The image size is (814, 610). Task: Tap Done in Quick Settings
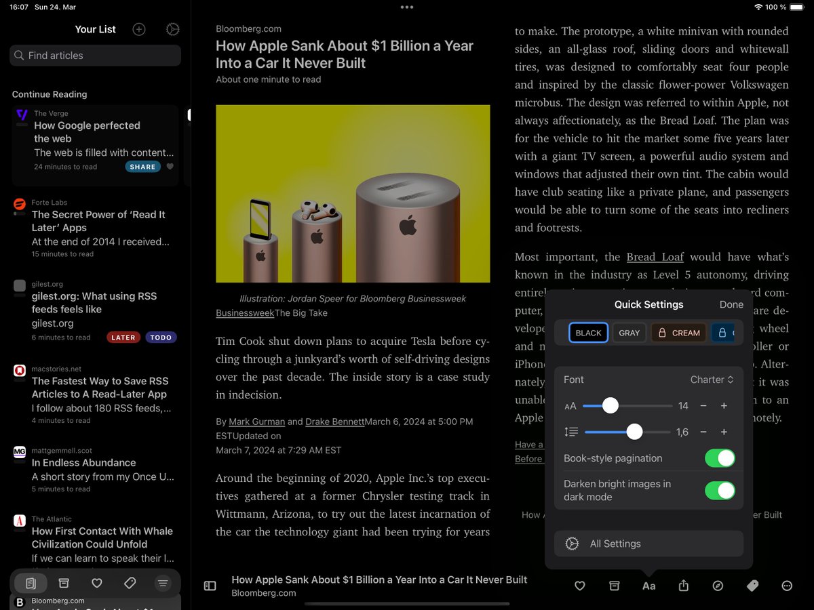tap(731, 304)
